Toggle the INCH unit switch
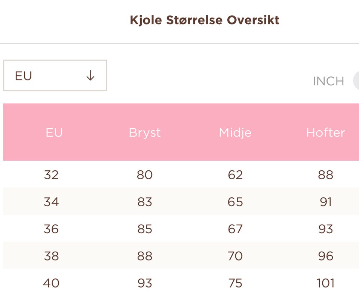The width and height of the screenshot is (359, 295). coord(356,81)
